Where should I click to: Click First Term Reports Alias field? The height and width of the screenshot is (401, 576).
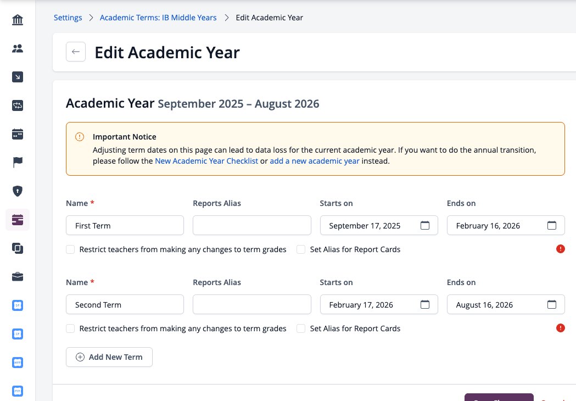coord(252,225)
